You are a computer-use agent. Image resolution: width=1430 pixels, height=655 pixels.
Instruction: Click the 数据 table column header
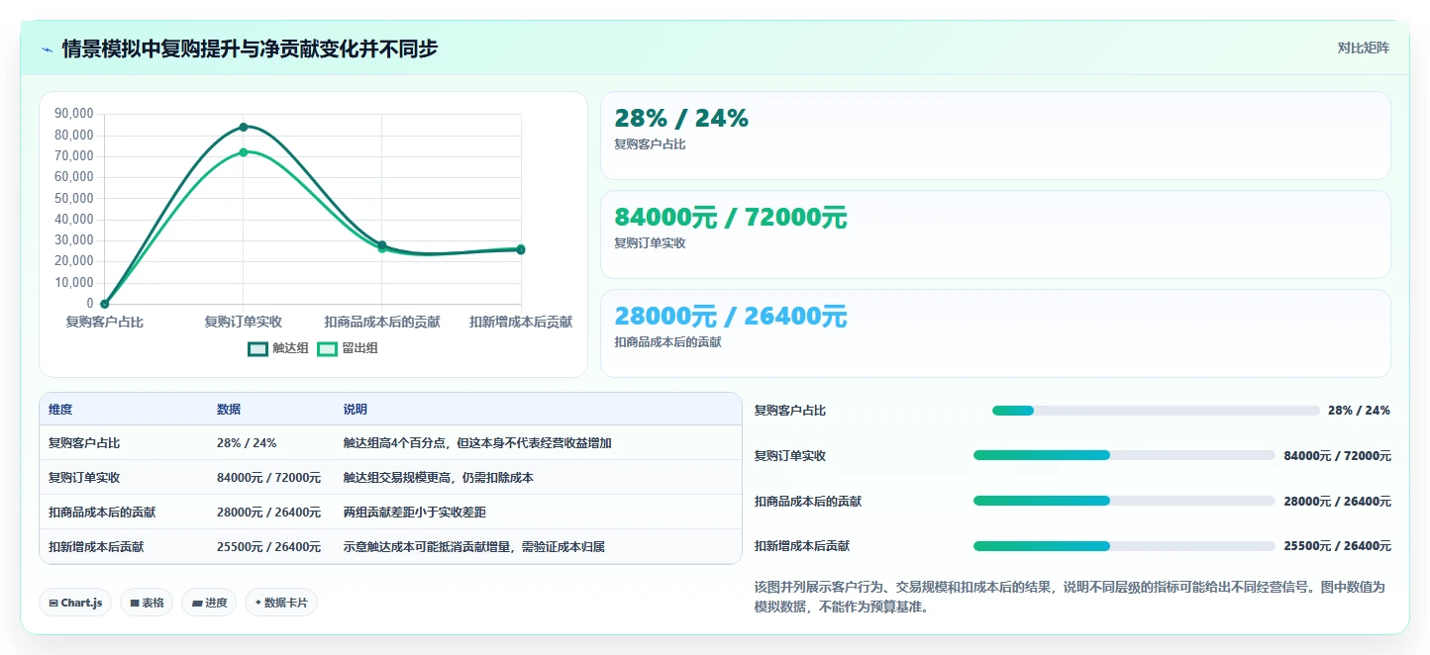229,410
